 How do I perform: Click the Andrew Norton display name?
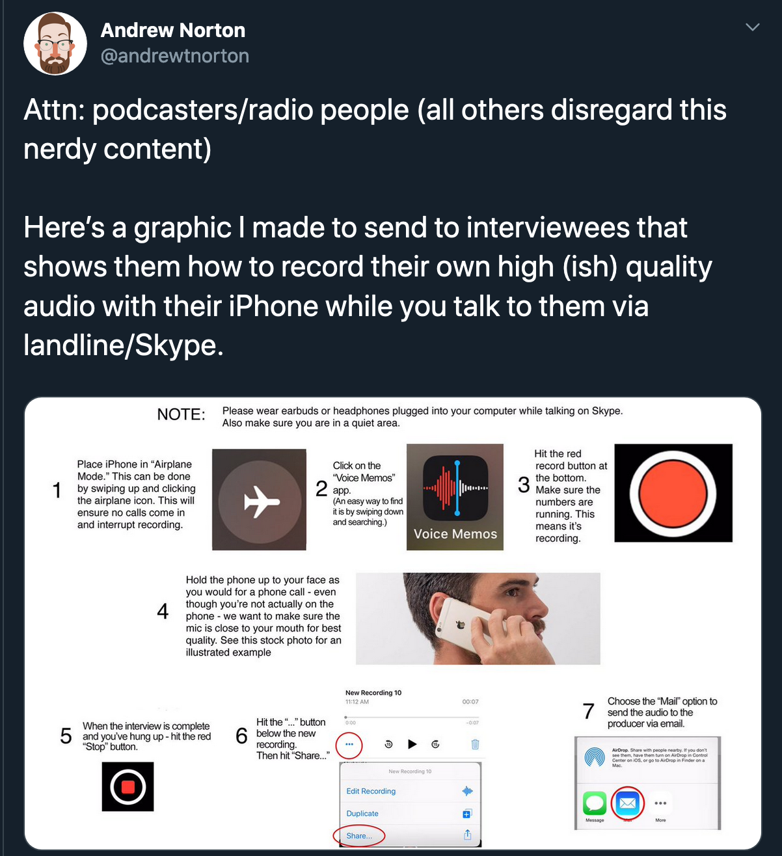click(173, 30)
